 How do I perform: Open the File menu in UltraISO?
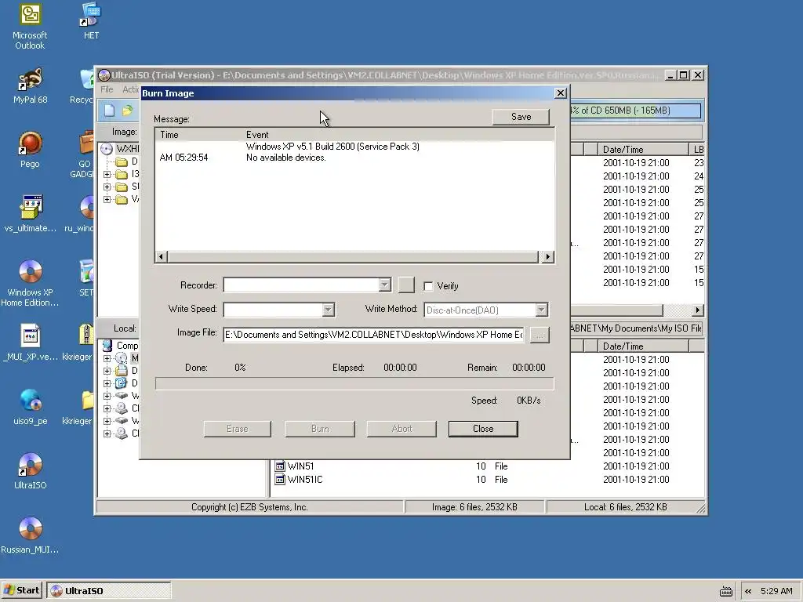[x=107, y=89]
